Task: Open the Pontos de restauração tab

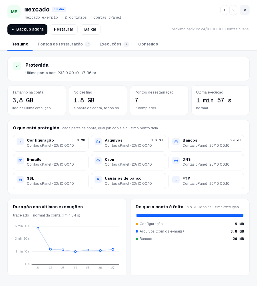Action: 64,44
